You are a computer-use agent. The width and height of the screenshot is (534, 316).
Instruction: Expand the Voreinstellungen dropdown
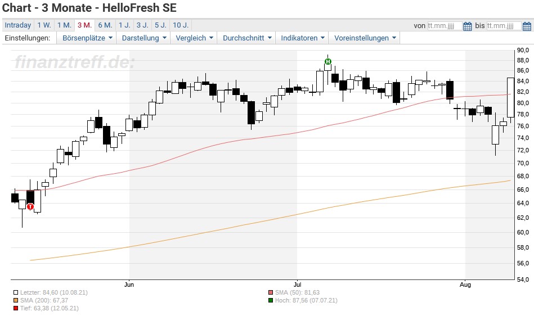[365, 38]
